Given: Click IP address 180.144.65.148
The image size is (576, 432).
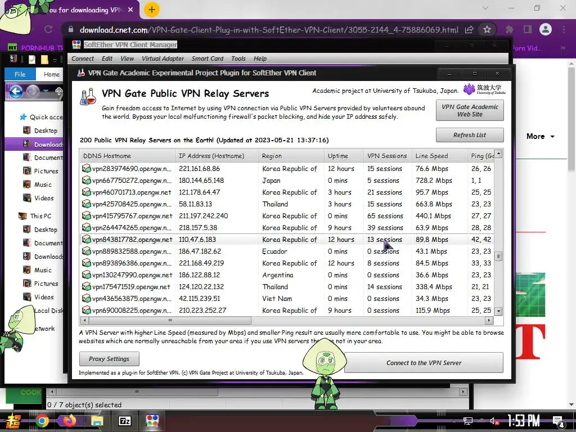Looking at the screenshot, I should pos(201,181).
